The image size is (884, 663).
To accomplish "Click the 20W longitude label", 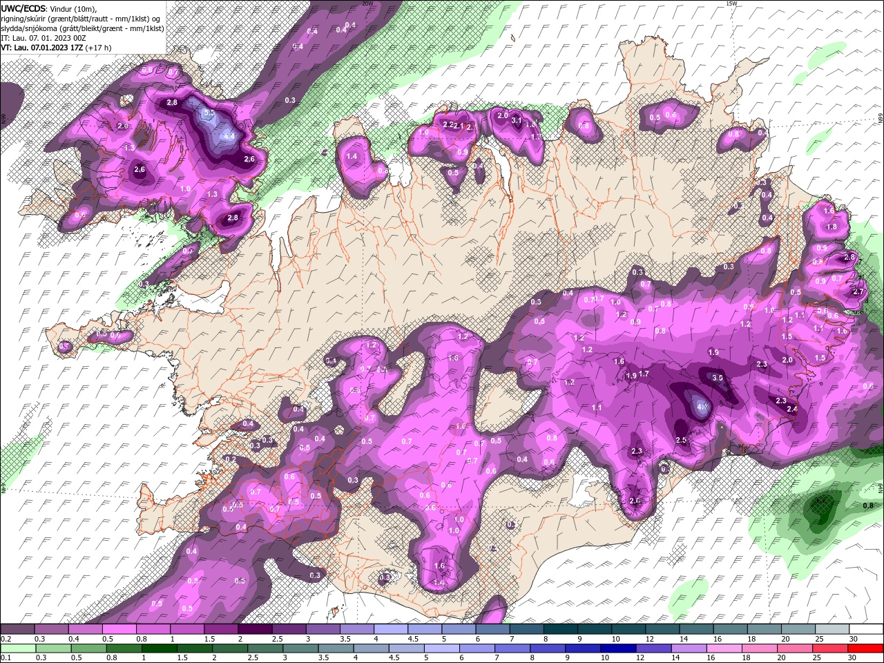I will (367, 3).
